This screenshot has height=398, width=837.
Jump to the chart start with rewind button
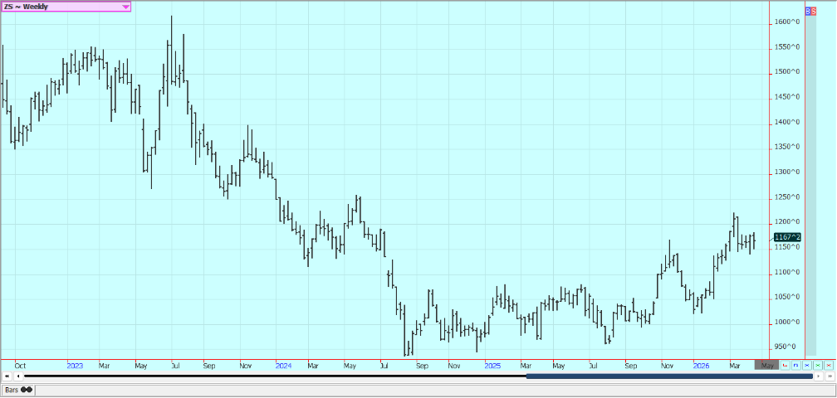click(x=7, y=376)
